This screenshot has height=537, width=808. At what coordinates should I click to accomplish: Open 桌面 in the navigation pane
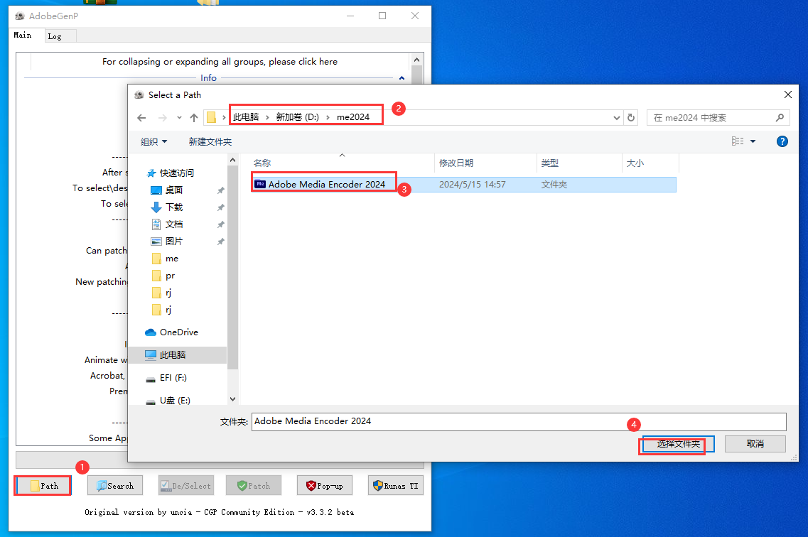click(174, 190)
